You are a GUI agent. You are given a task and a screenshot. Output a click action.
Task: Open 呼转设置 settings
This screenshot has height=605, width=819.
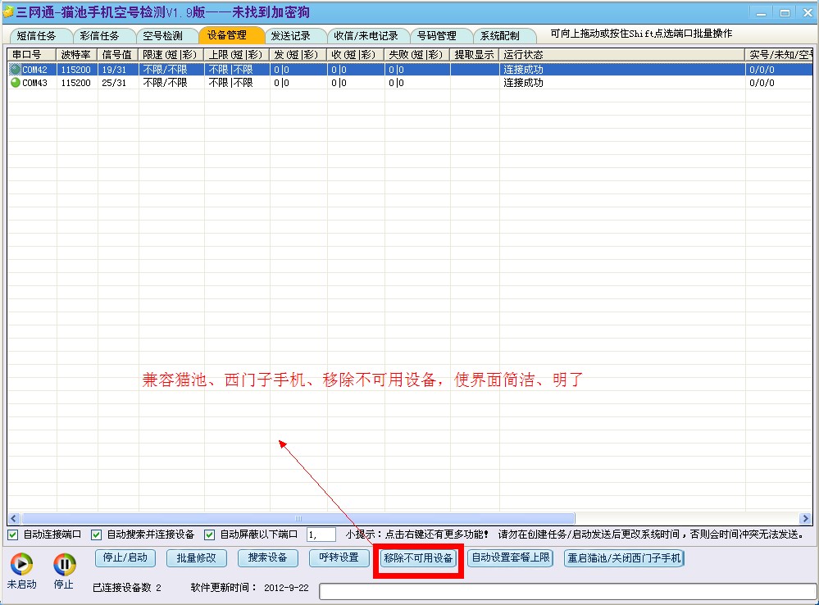[339, 558]
